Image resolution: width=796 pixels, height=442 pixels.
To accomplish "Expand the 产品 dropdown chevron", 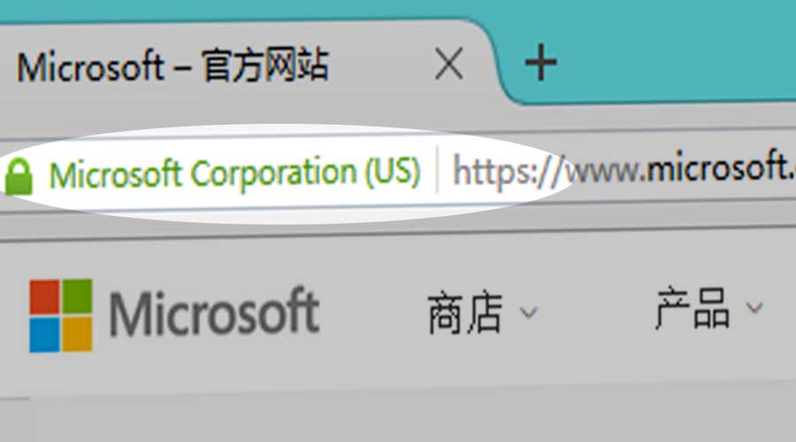I will [x=754, y=308].
